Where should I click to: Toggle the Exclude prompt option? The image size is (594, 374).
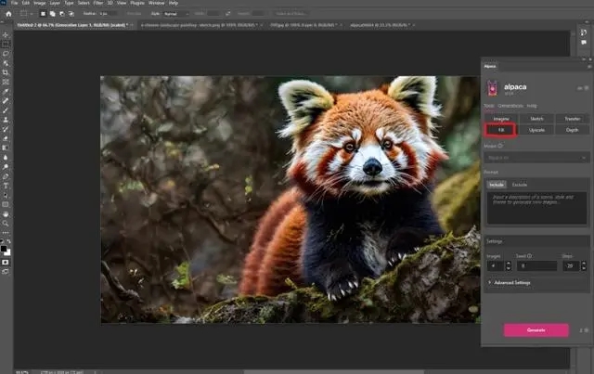coord(520,185)
